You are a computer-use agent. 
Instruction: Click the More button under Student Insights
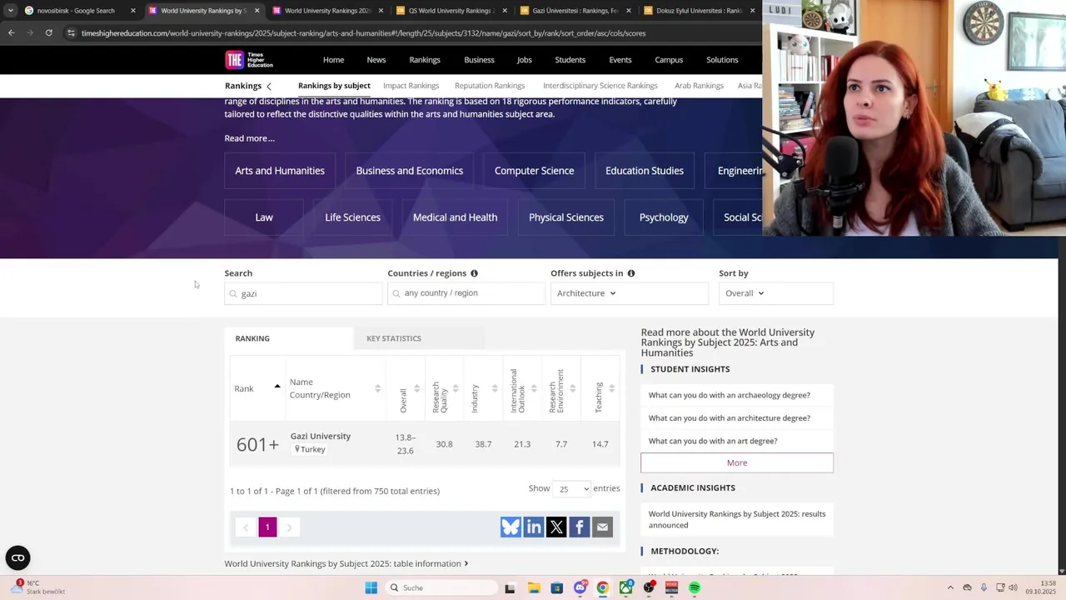point(737,462)
